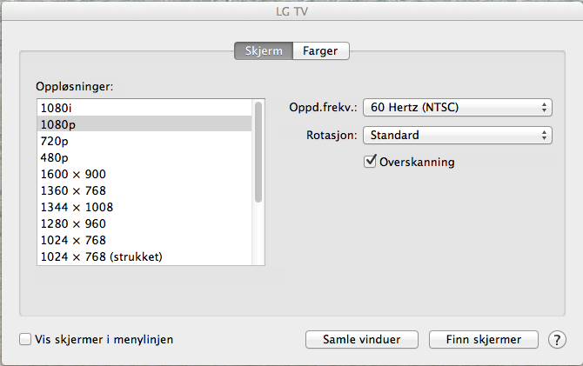Choose the 720p resolution
583x366 pixels.
(144, 141)
